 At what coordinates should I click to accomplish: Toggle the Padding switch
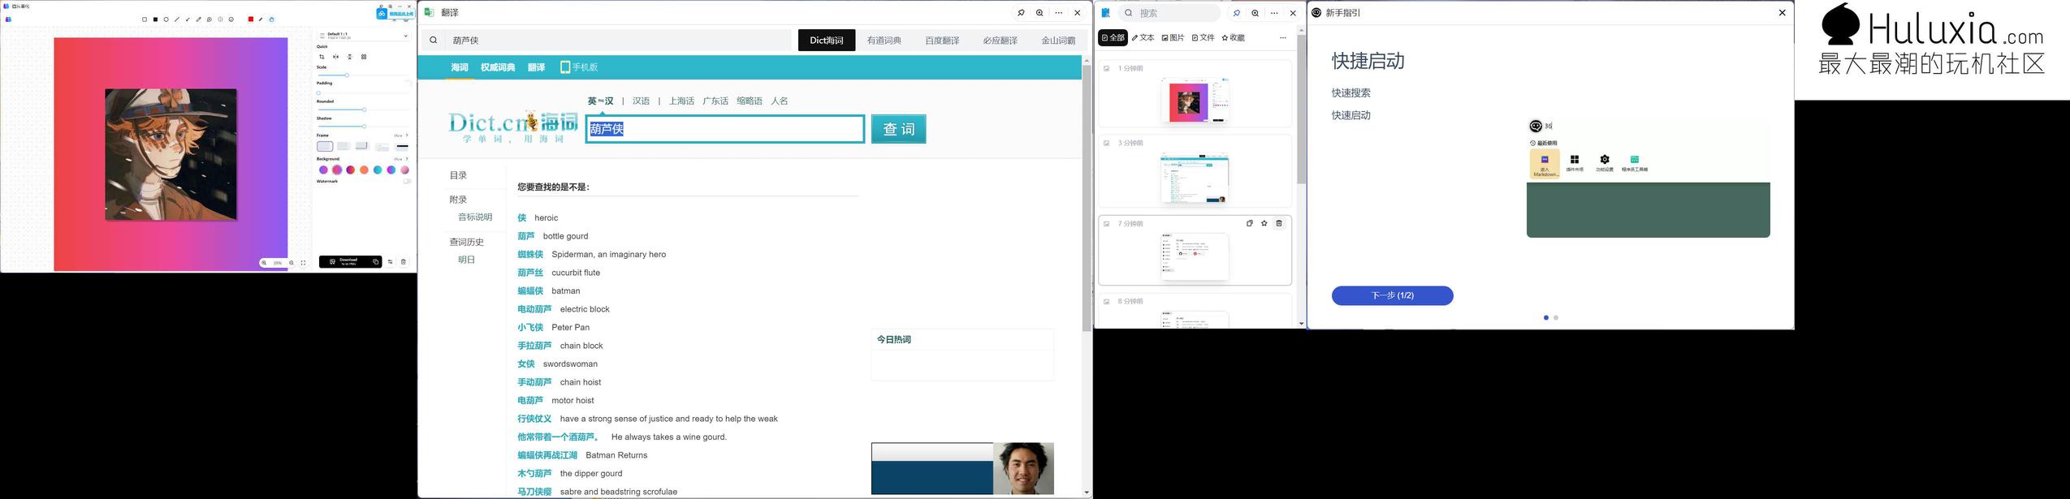point(407,83)
